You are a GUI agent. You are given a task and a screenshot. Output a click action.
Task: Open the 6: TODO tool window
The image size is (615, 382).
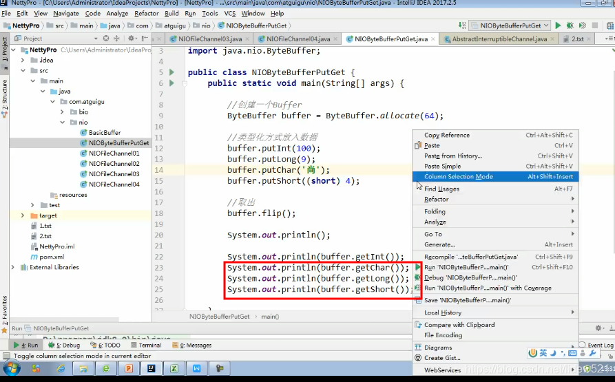click(x=105, y=345)
